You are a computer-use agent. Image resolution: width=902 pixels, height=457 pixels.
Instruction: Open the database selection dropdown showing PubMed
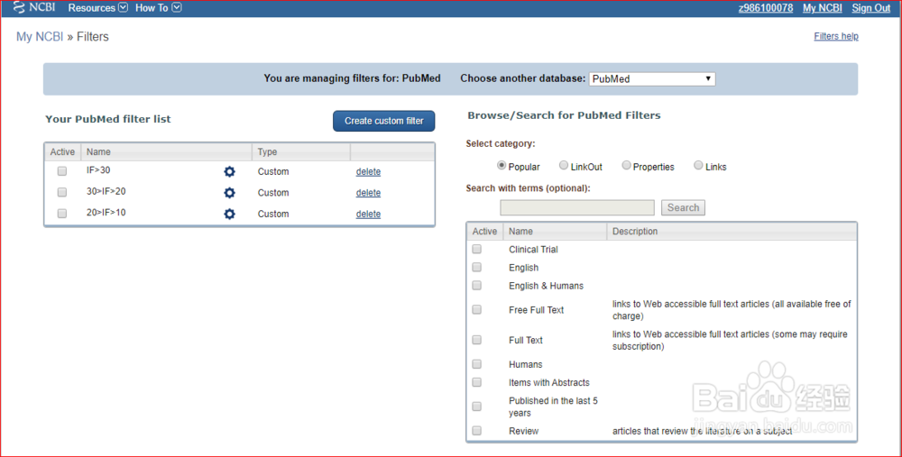pyautogui.click(x=651, y=78)
